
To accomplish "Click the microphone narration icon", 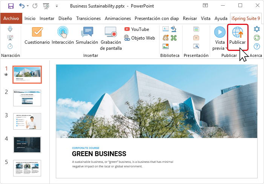I will [x=10, y=29].
